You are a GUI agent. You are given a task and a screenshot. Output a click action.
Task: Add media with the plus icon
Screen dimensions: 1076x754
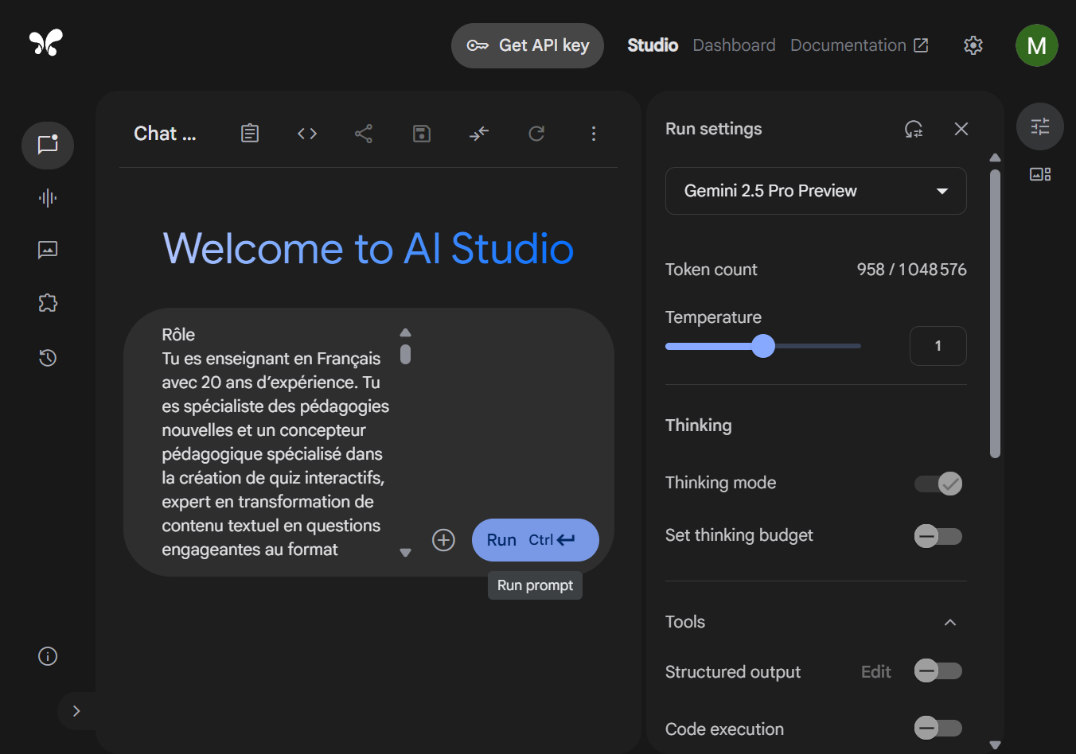click(443, 540)
